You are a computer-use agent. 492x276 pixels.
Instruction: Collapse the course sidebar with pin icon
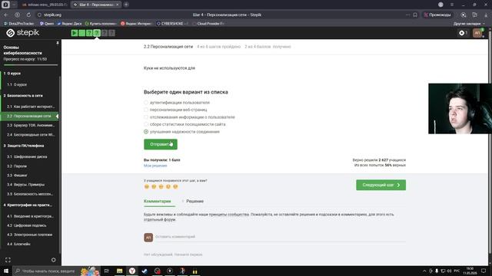58,43
